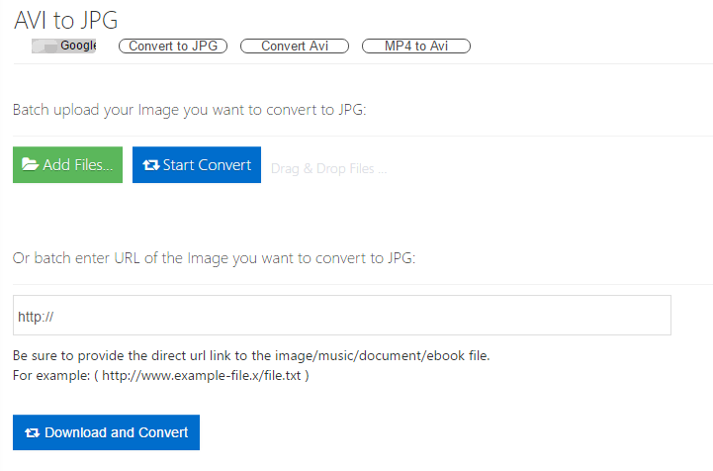
Task: Click the grey ad marker beside Google
Action: click(45, 46)
